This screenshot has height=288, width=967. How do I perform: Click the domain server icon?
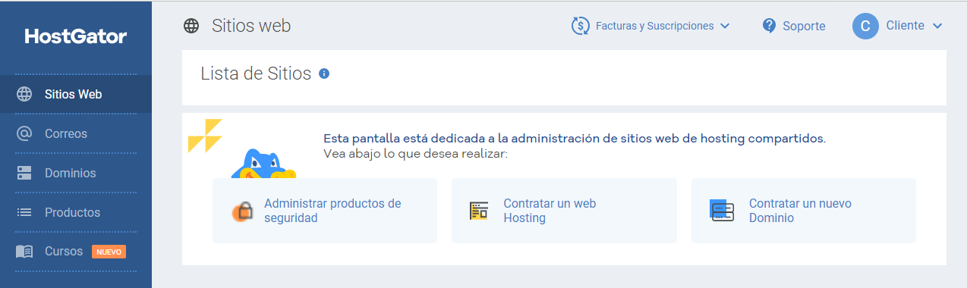click(721, 211)
